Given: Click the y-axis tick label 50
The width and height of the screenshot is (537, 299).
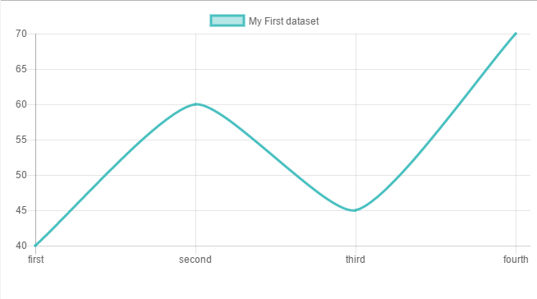Looking at the screenshot, I should pos(21,175).
